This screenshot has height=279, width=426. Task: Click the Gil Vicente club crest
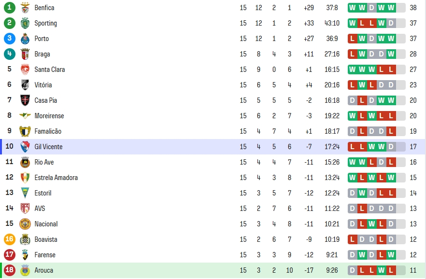click(25, 147)
